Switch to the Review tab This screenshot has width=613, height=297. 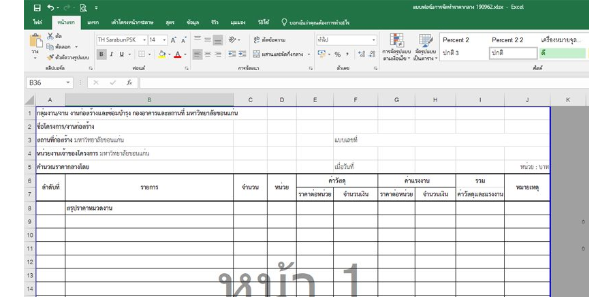215,22
